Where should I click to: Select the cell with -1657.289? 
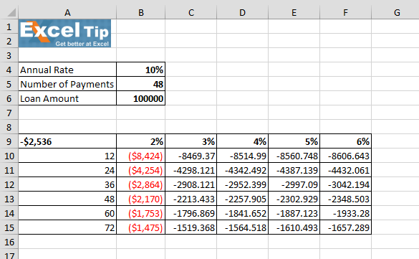coord(345,227)
